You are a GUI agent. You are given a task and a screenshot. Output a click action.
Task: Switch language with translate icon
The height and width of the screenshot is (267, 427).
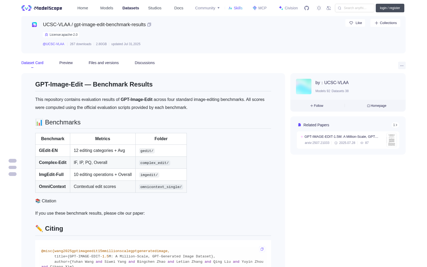[x=329, y=8]
